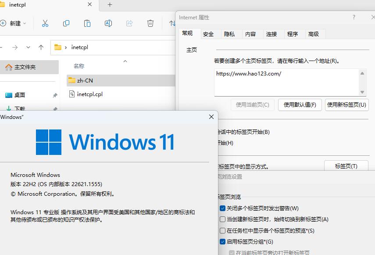The width and height of the screenshot is (375, 255).
Task: Switch to the 内容 tab in Internet 属性
Action: click(250, 34)
